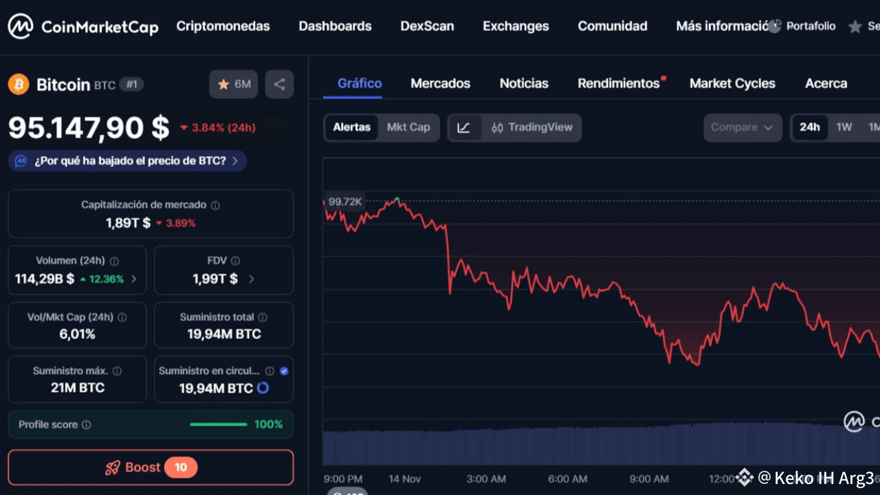Viewport: 880px width, 495px height.
Task: Click the red Bitcoin price line chart
Action: click(x=602, y=282)
